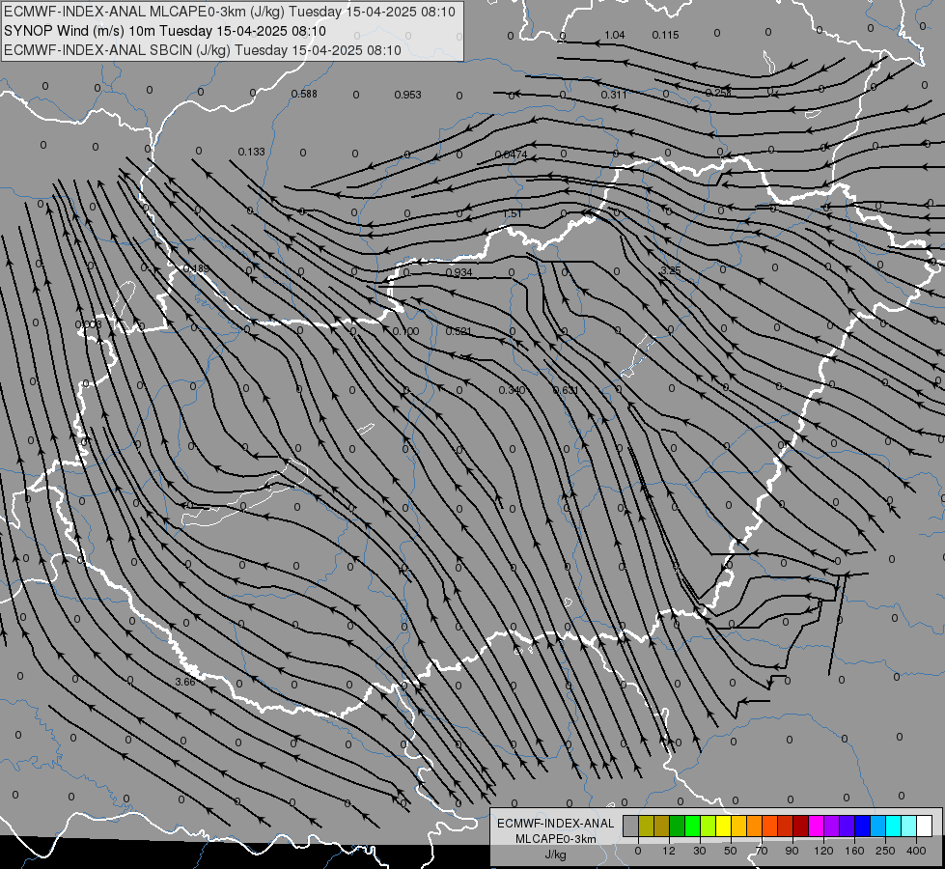Click the white legend swatch
The image size is (945, 869).
click(x=924, y=826)
